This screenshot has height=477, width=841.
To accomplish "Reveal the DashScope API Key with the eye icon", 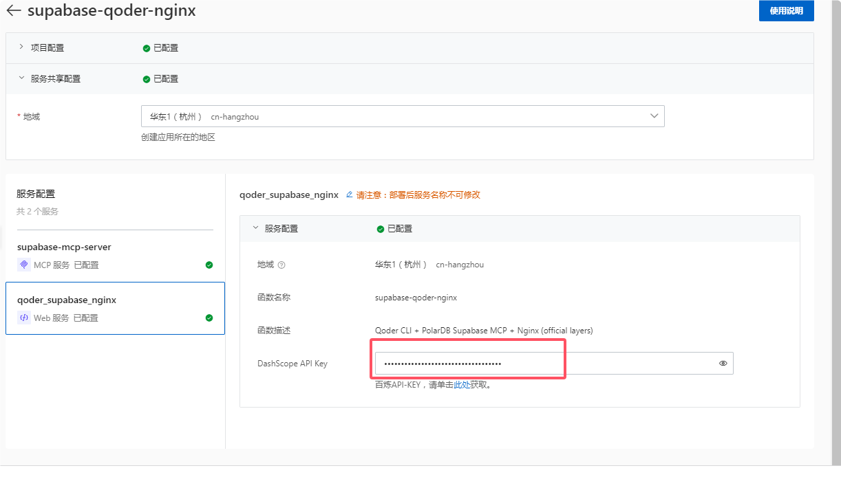I will point(723,363).
